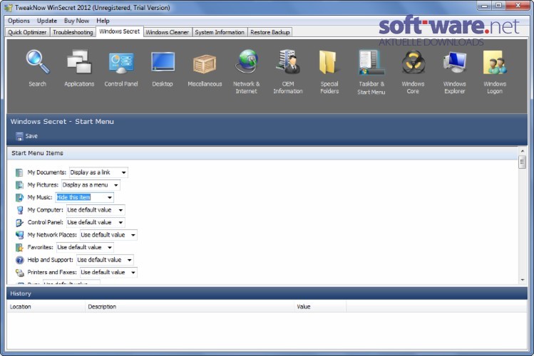Click the TweakNow app icon in title bar
Viewport: 534px width, 356px height.
8,8
